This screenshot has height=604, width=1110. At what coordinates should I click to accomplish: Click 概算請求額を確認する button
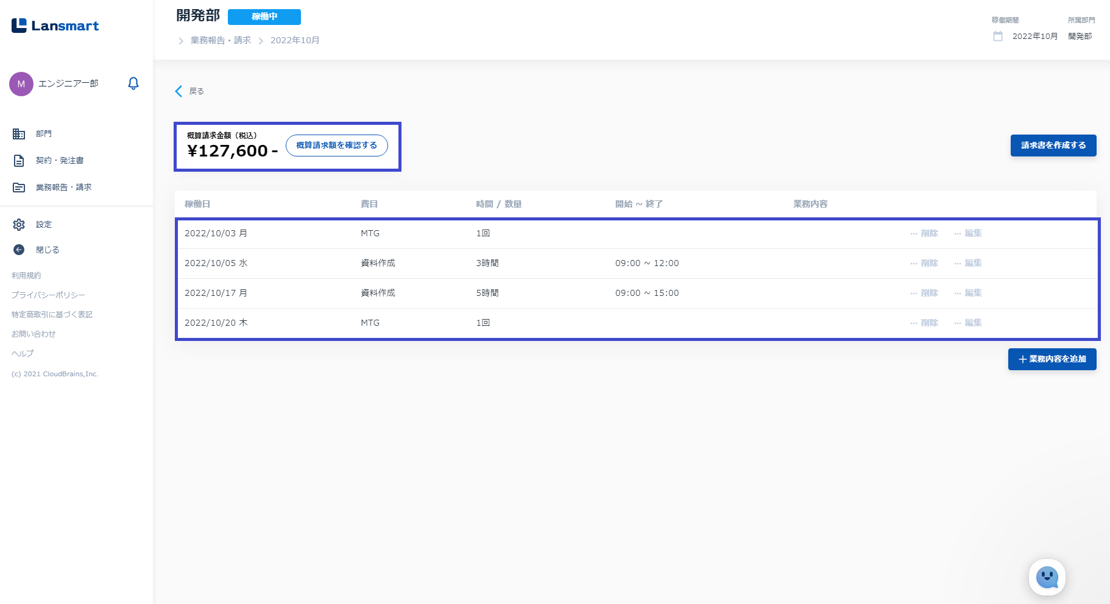(337, 146)
